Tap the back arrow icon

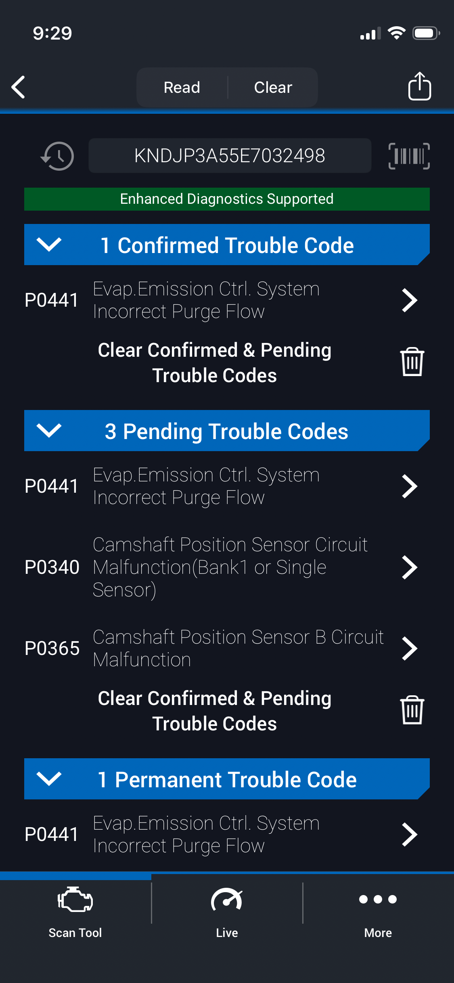coord(19,87)
